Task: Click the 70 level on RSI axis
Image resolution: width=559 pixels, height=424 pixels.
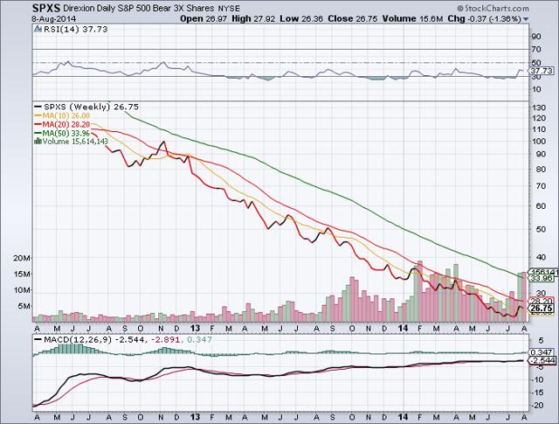Action: (536, 49)
